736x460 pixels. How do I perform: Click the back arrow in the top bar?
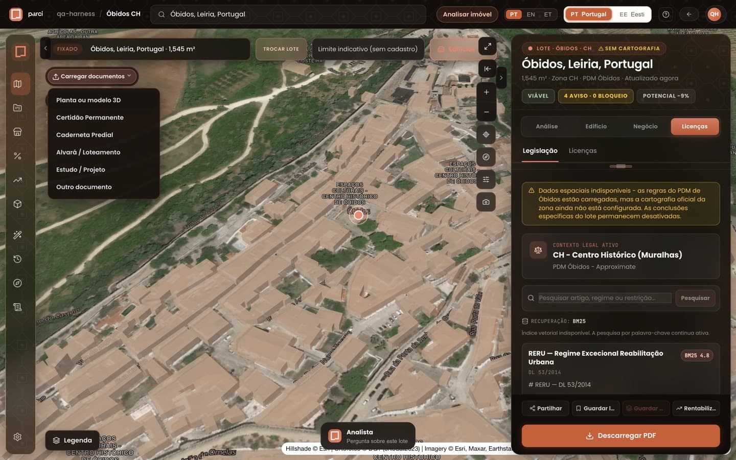click(x=689, y=14)
